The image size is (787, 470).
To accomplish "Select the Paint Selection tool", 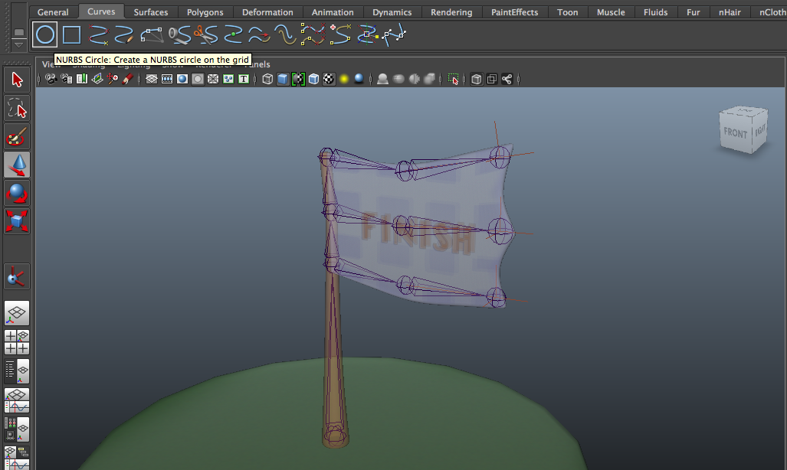I will (x=15, y=136).
